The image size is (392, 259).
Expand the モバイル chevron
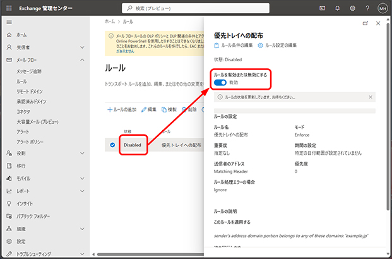tap(82, 178)
